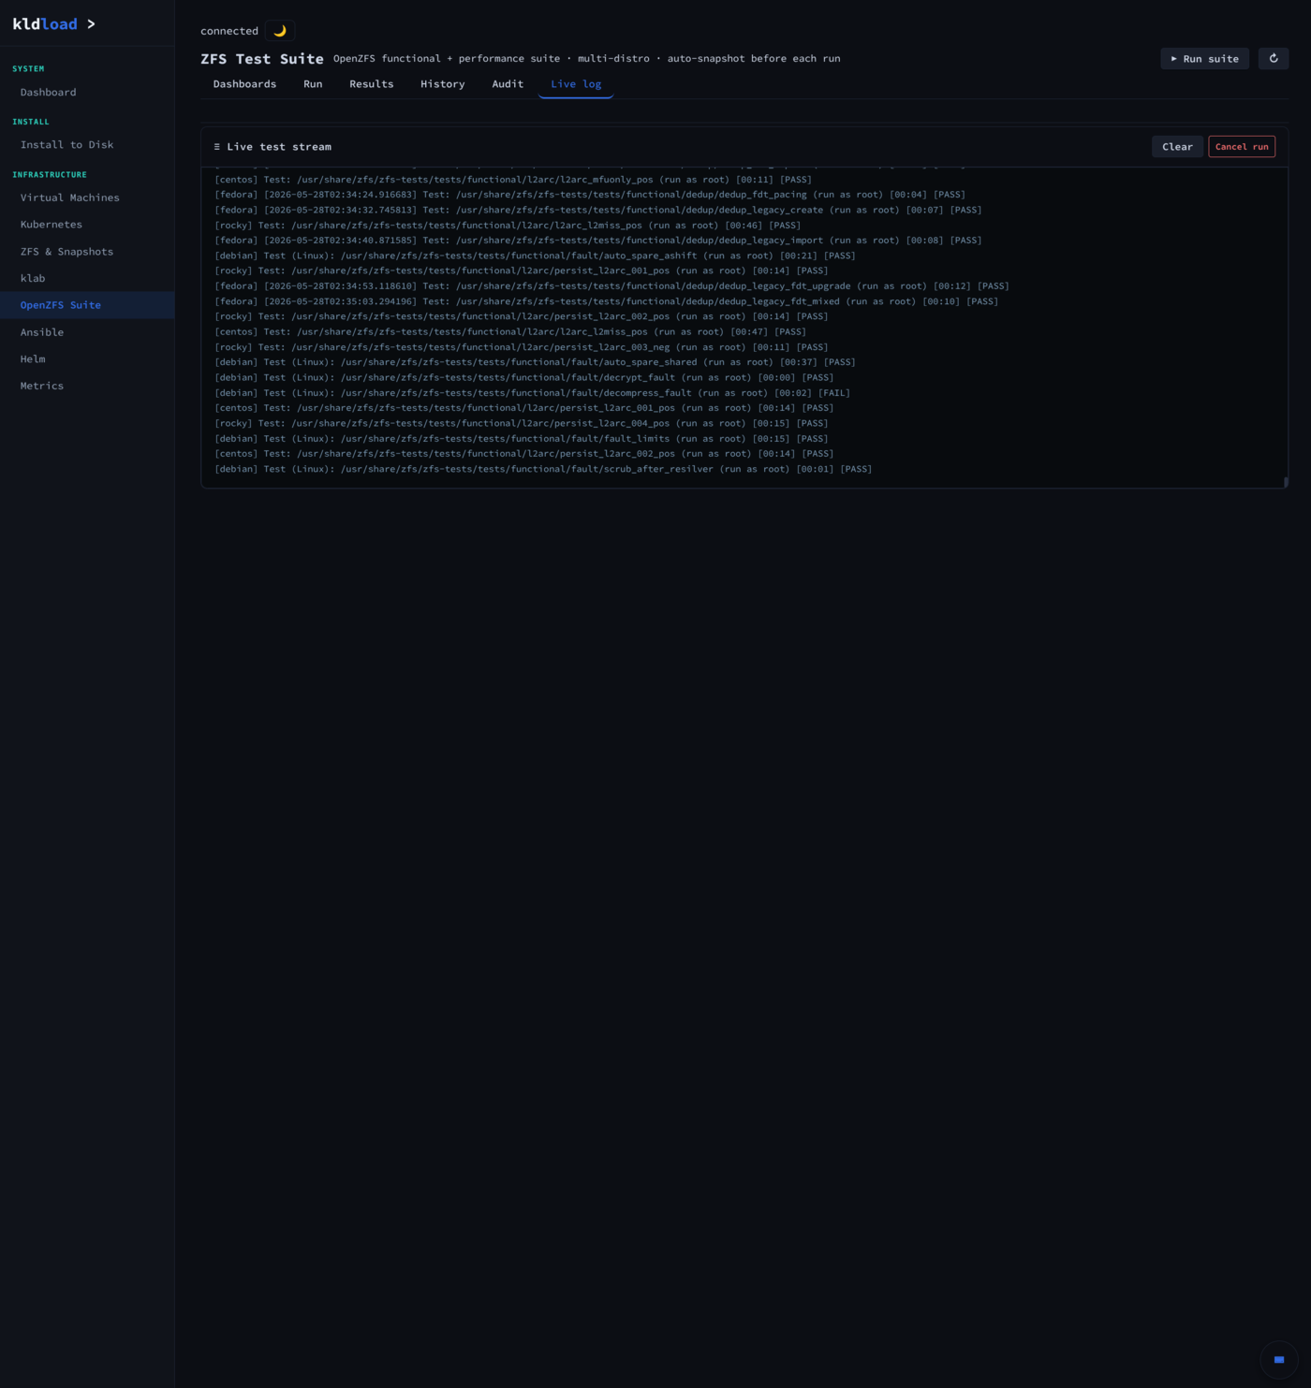Click the 'connected' status text
Screen dimensions: 1311x1388
229,31
